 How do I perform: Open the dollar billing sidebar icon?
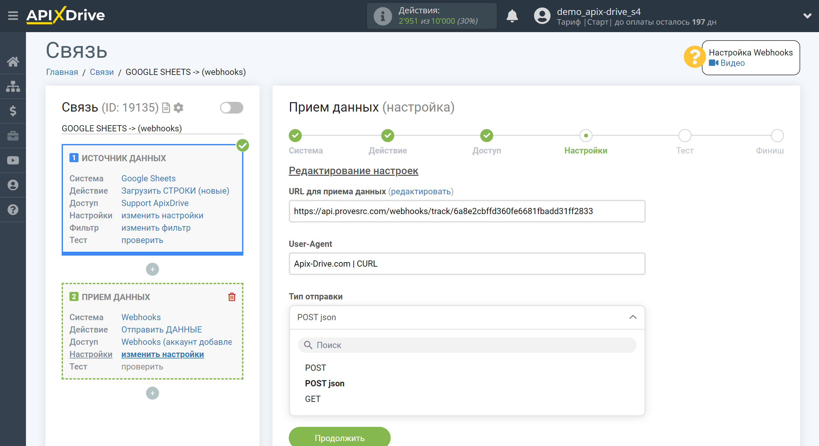click(13, 111)
